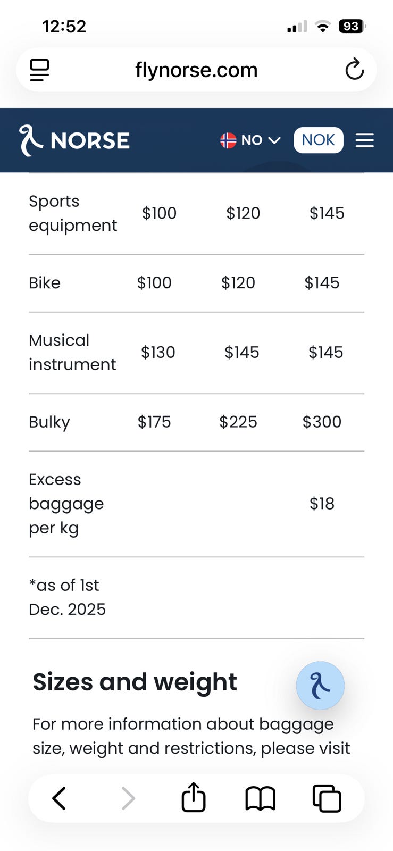The width and height of the screenshot is (393, 851).
Task: Tap the Sizes and weight heading
Action: (135, 682)
